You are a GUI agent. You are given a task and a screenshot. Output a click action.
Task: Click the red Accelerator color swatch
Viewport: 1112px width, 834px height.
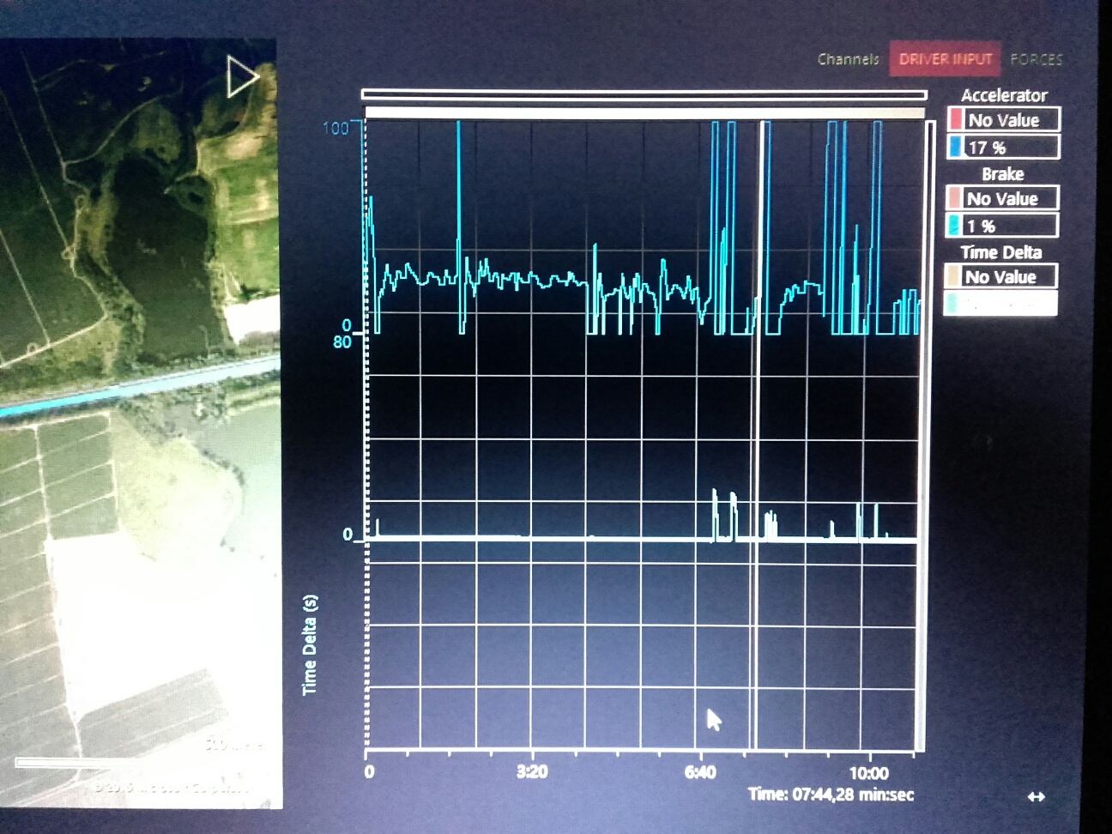click(x=956, y=119)
